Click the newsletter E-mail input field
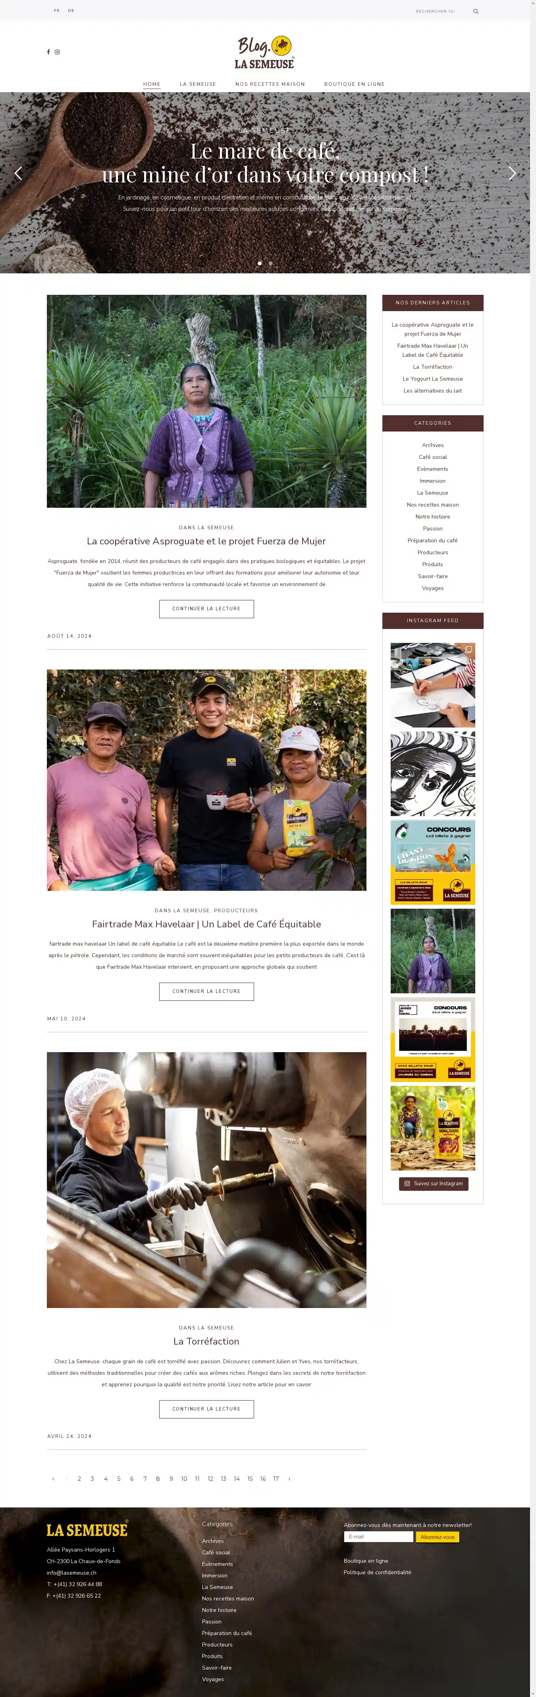 point(379,1537)
